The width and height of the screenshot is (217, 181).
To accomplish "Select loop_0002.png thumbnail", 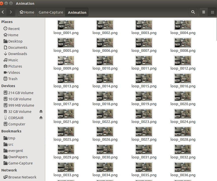I will [x=105, y=25].
